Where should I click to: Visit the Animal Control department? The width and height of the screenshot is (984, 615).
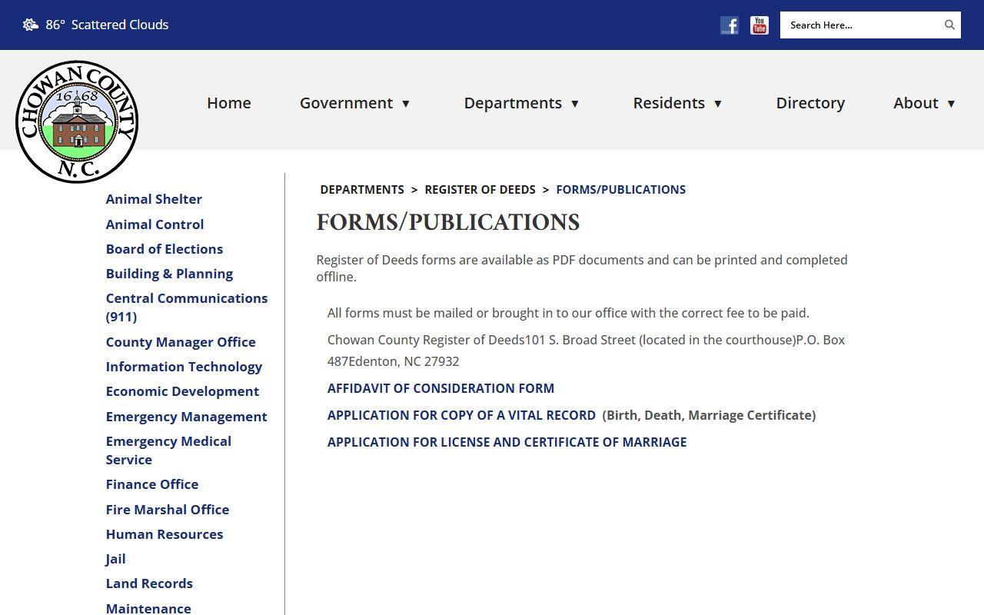(x=155, y=224)
